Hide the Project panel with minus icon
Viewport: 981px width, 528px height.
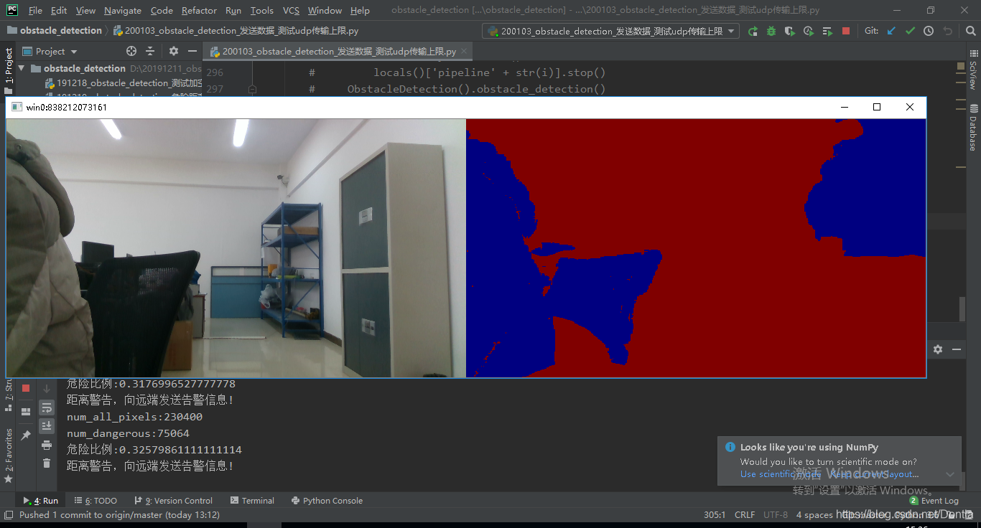click(192, 51)
